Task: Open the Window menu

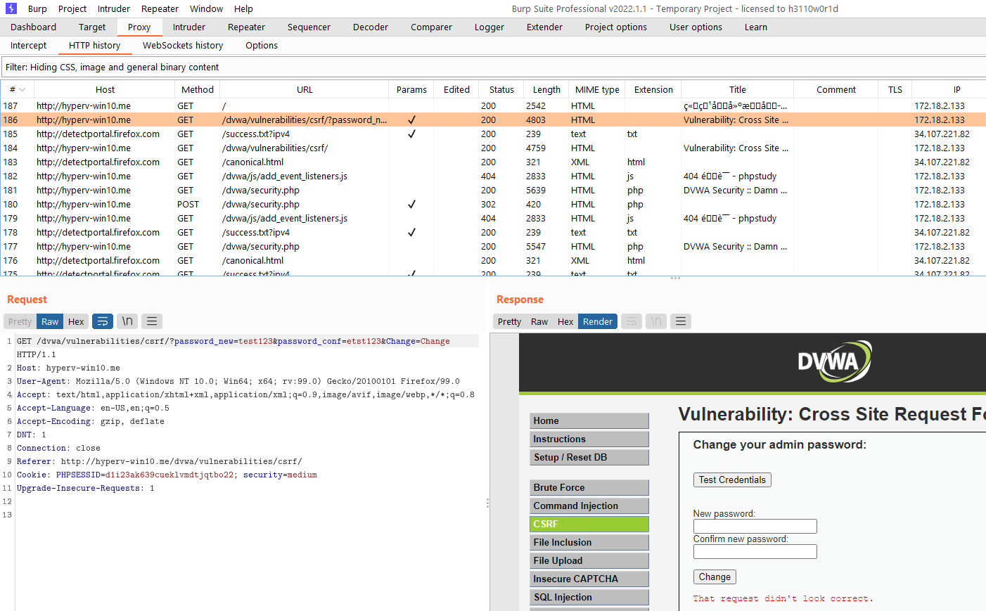Action: [x=206, y=8]
